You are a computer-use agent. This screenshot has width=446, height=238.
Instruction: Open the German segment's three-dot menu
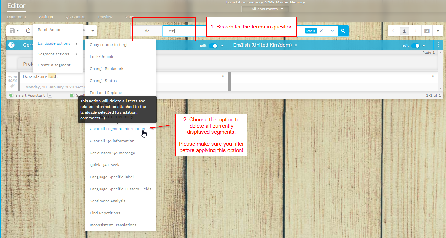click(x=223, y=77)
